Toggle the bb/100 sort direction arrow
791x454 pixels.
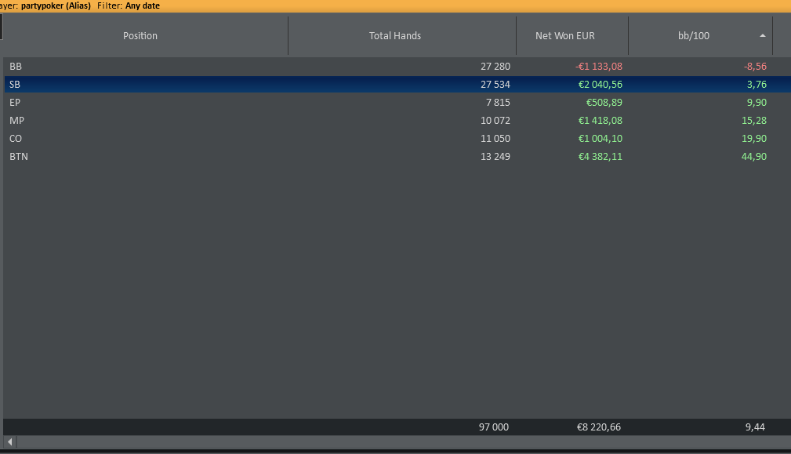(763, 36)
